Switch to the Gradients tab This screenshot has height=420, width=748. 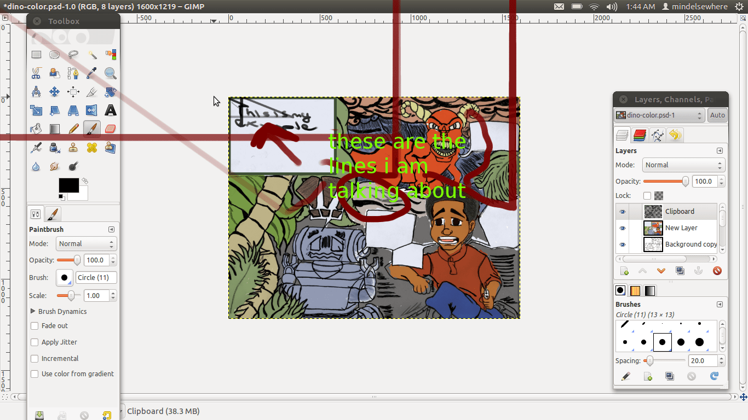pyautogui.click(x=650, y=291)
